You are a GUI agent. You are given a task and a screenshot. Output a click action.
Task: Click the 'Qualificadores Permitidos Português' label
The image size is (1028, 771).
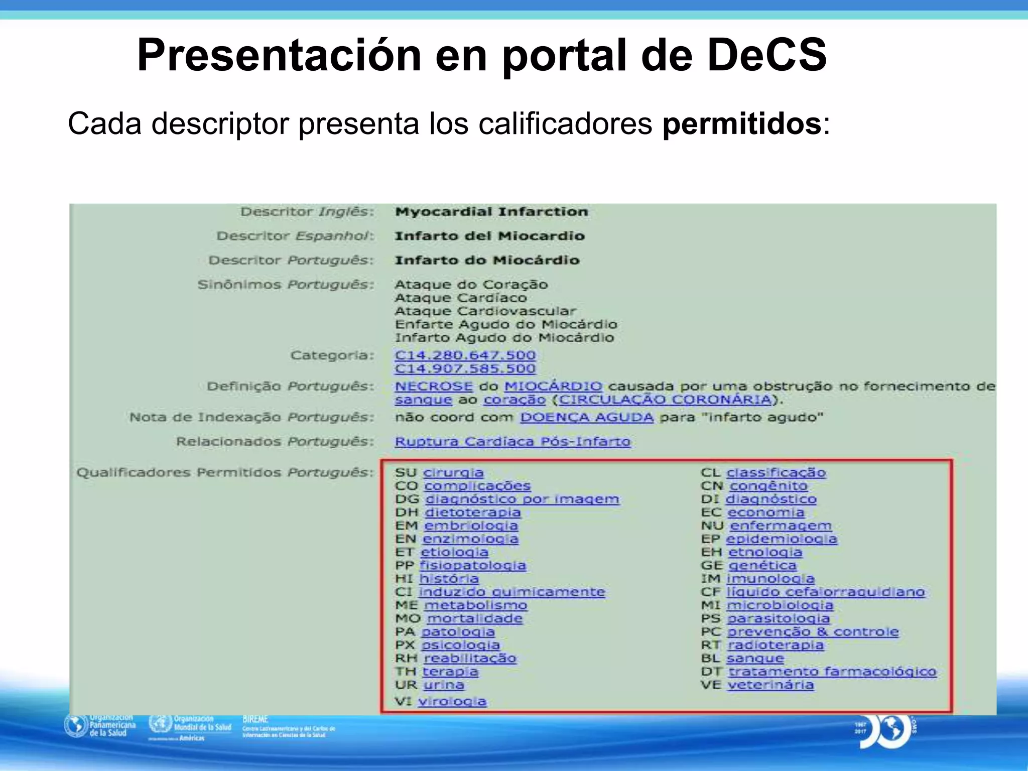(225, 473)
